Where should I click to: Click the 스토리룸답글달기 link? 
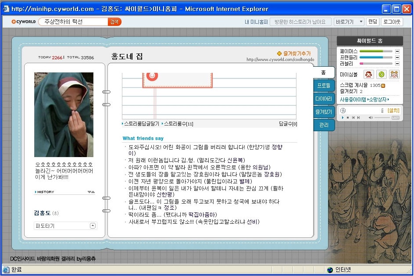(142, 124)
